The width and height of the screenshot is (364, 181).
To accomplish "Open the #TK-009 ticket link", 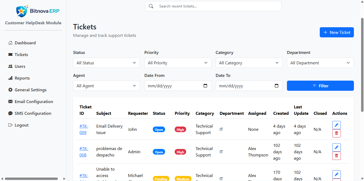I will pyautogui.click(x=84, y=129).
